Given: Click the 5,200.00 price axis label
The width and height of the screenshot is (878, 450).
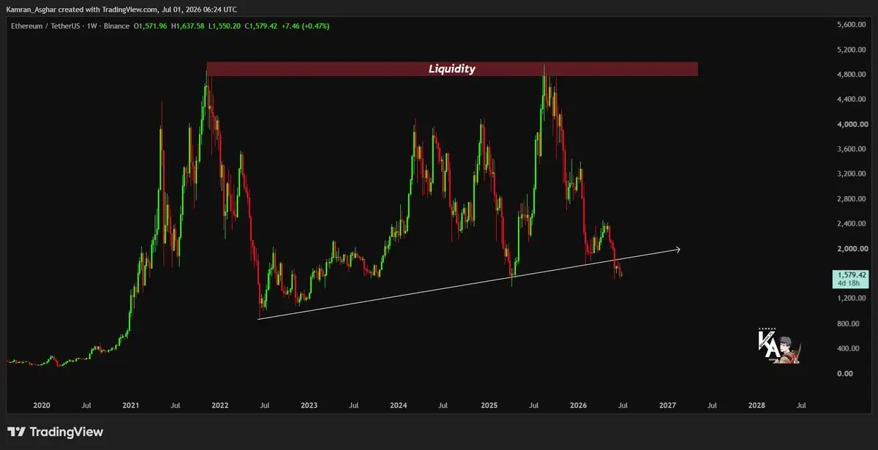Looking at the screenshot, I should coord(851,50).
